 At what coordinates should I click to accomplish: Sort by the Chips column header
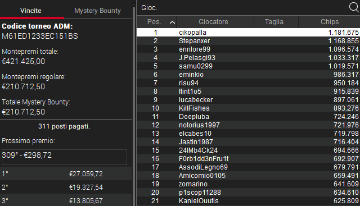pos(329,22)
